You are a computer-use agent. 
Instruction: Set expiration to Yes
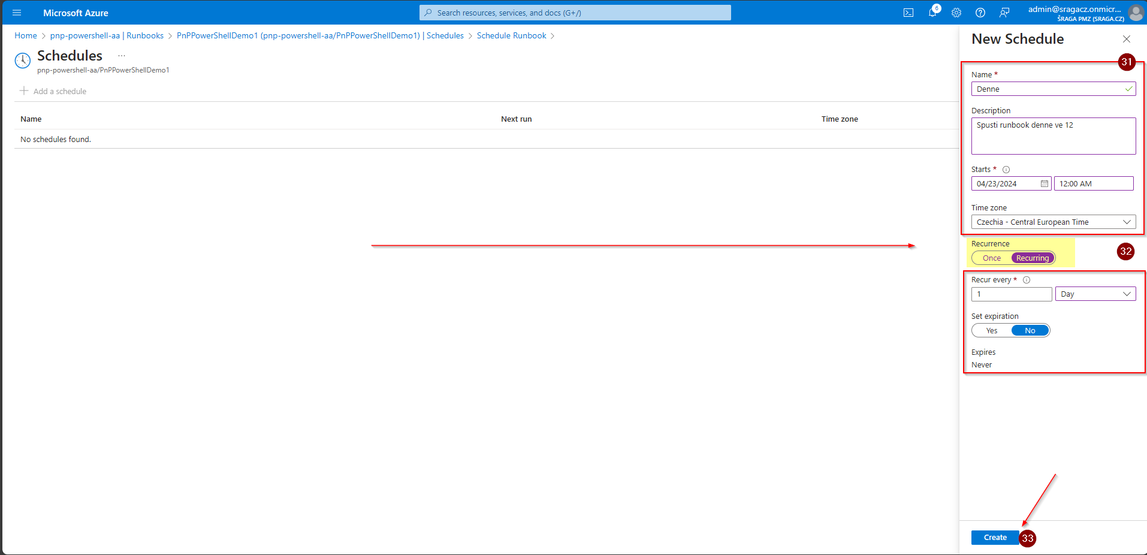click(992, 331)
